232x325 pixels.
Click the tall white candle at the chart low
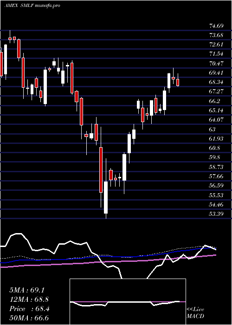tap(106, 197)
